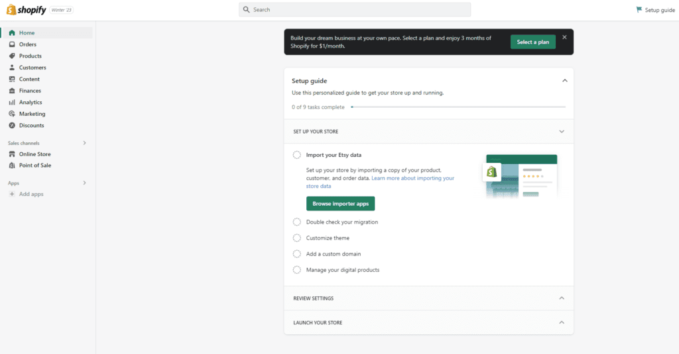The image size is (679, 354).
Task: Open the Add a custom domain task
Action: coord(333,253)
